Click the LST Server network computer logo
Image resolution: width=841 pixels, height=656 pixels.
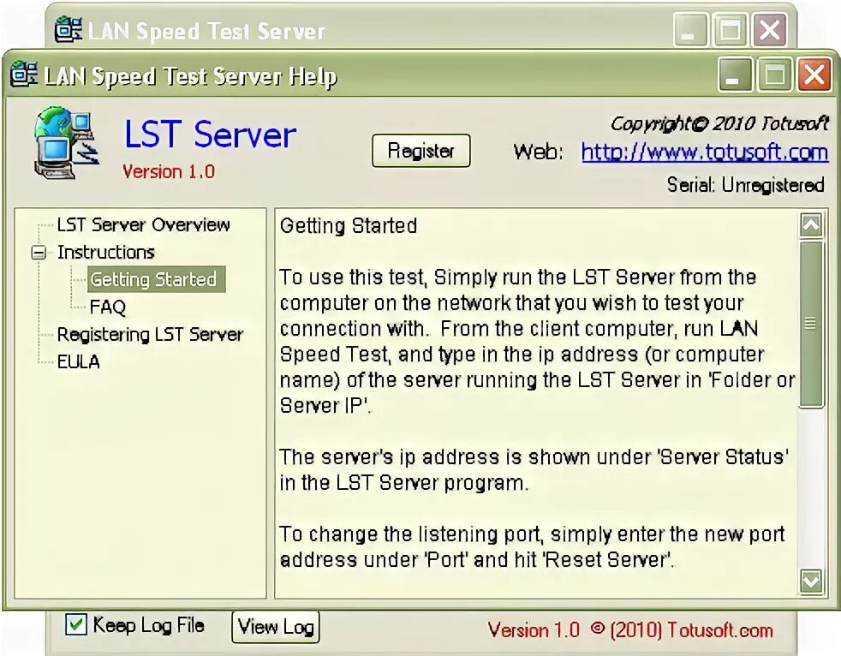click(66, 143)
